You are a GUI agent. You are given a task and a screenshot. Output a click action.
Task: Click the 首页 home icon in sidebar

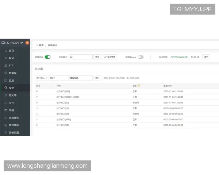(x=5, y=51)
